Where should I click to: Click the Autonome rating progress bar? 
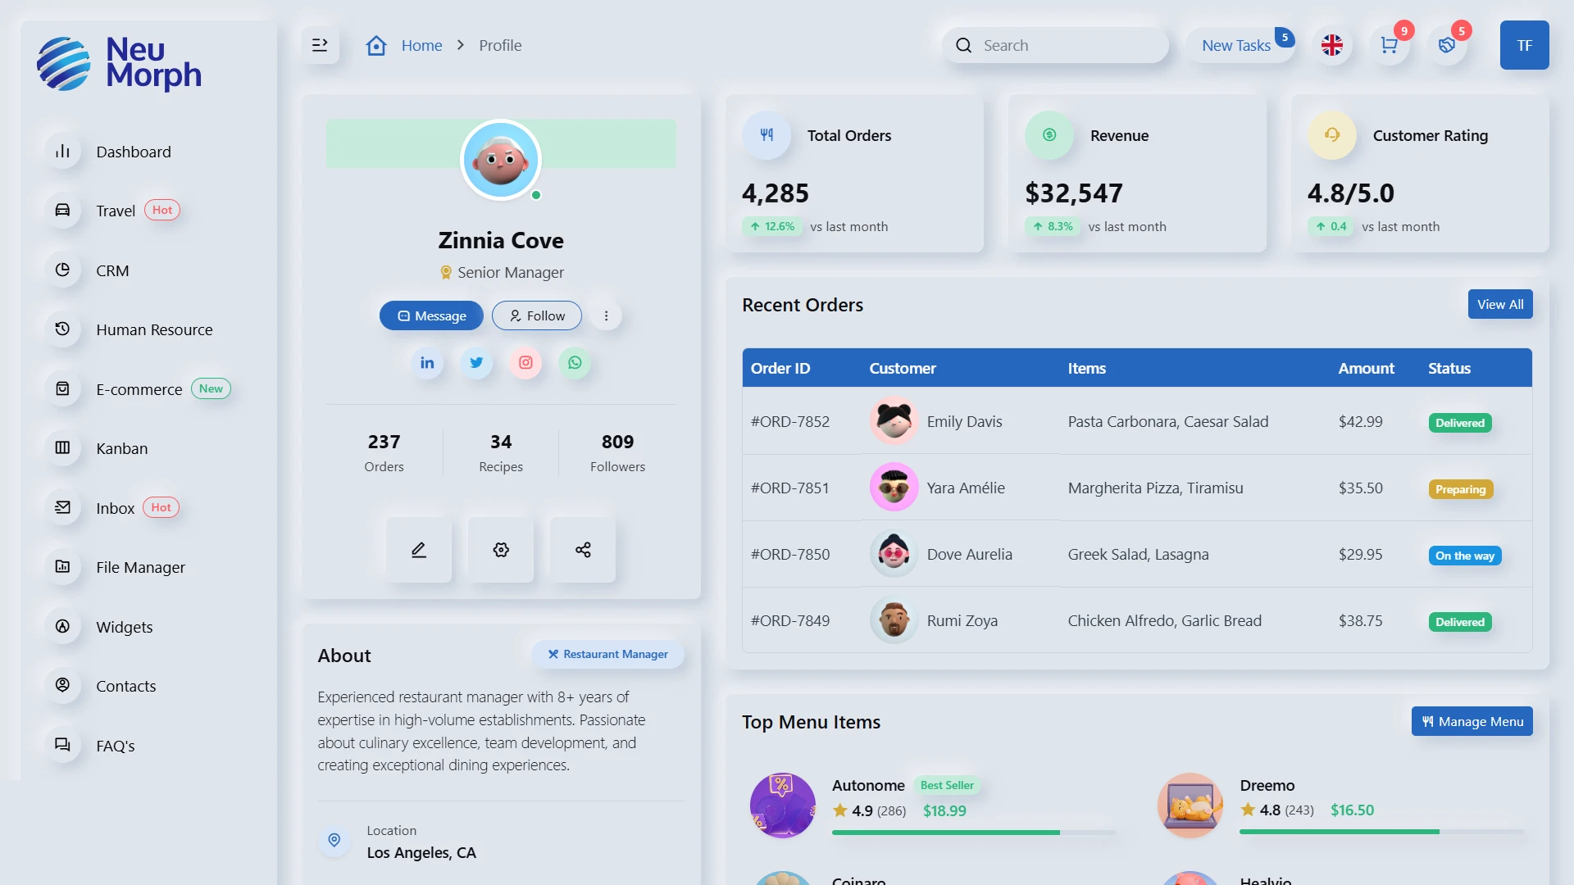[x=974, y=833]
